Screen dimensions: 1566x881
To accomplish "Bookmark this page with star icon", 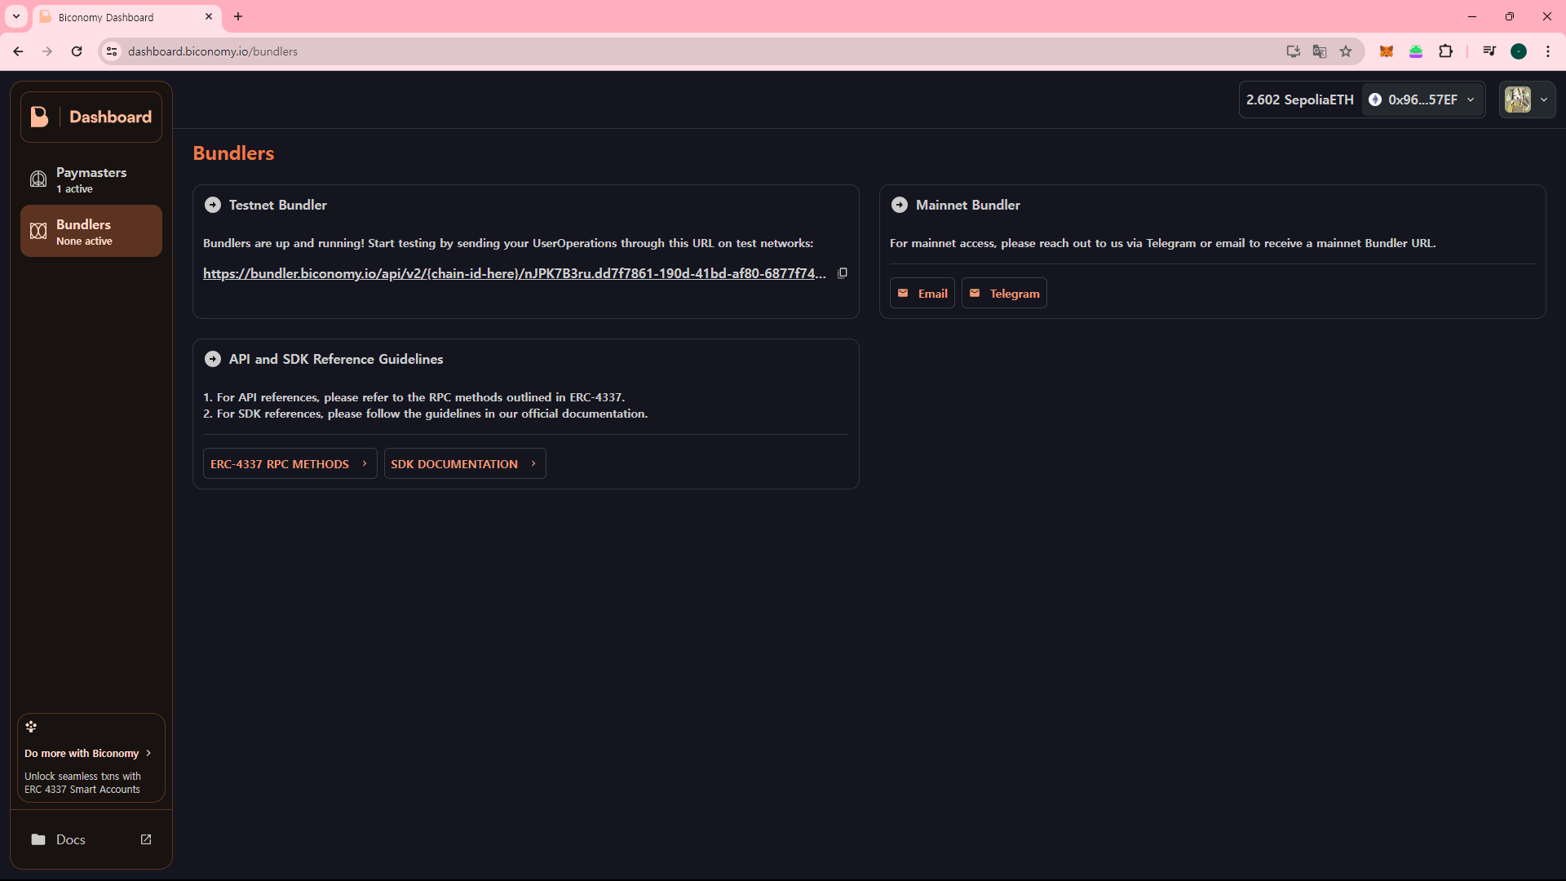I will (1346, 51).
